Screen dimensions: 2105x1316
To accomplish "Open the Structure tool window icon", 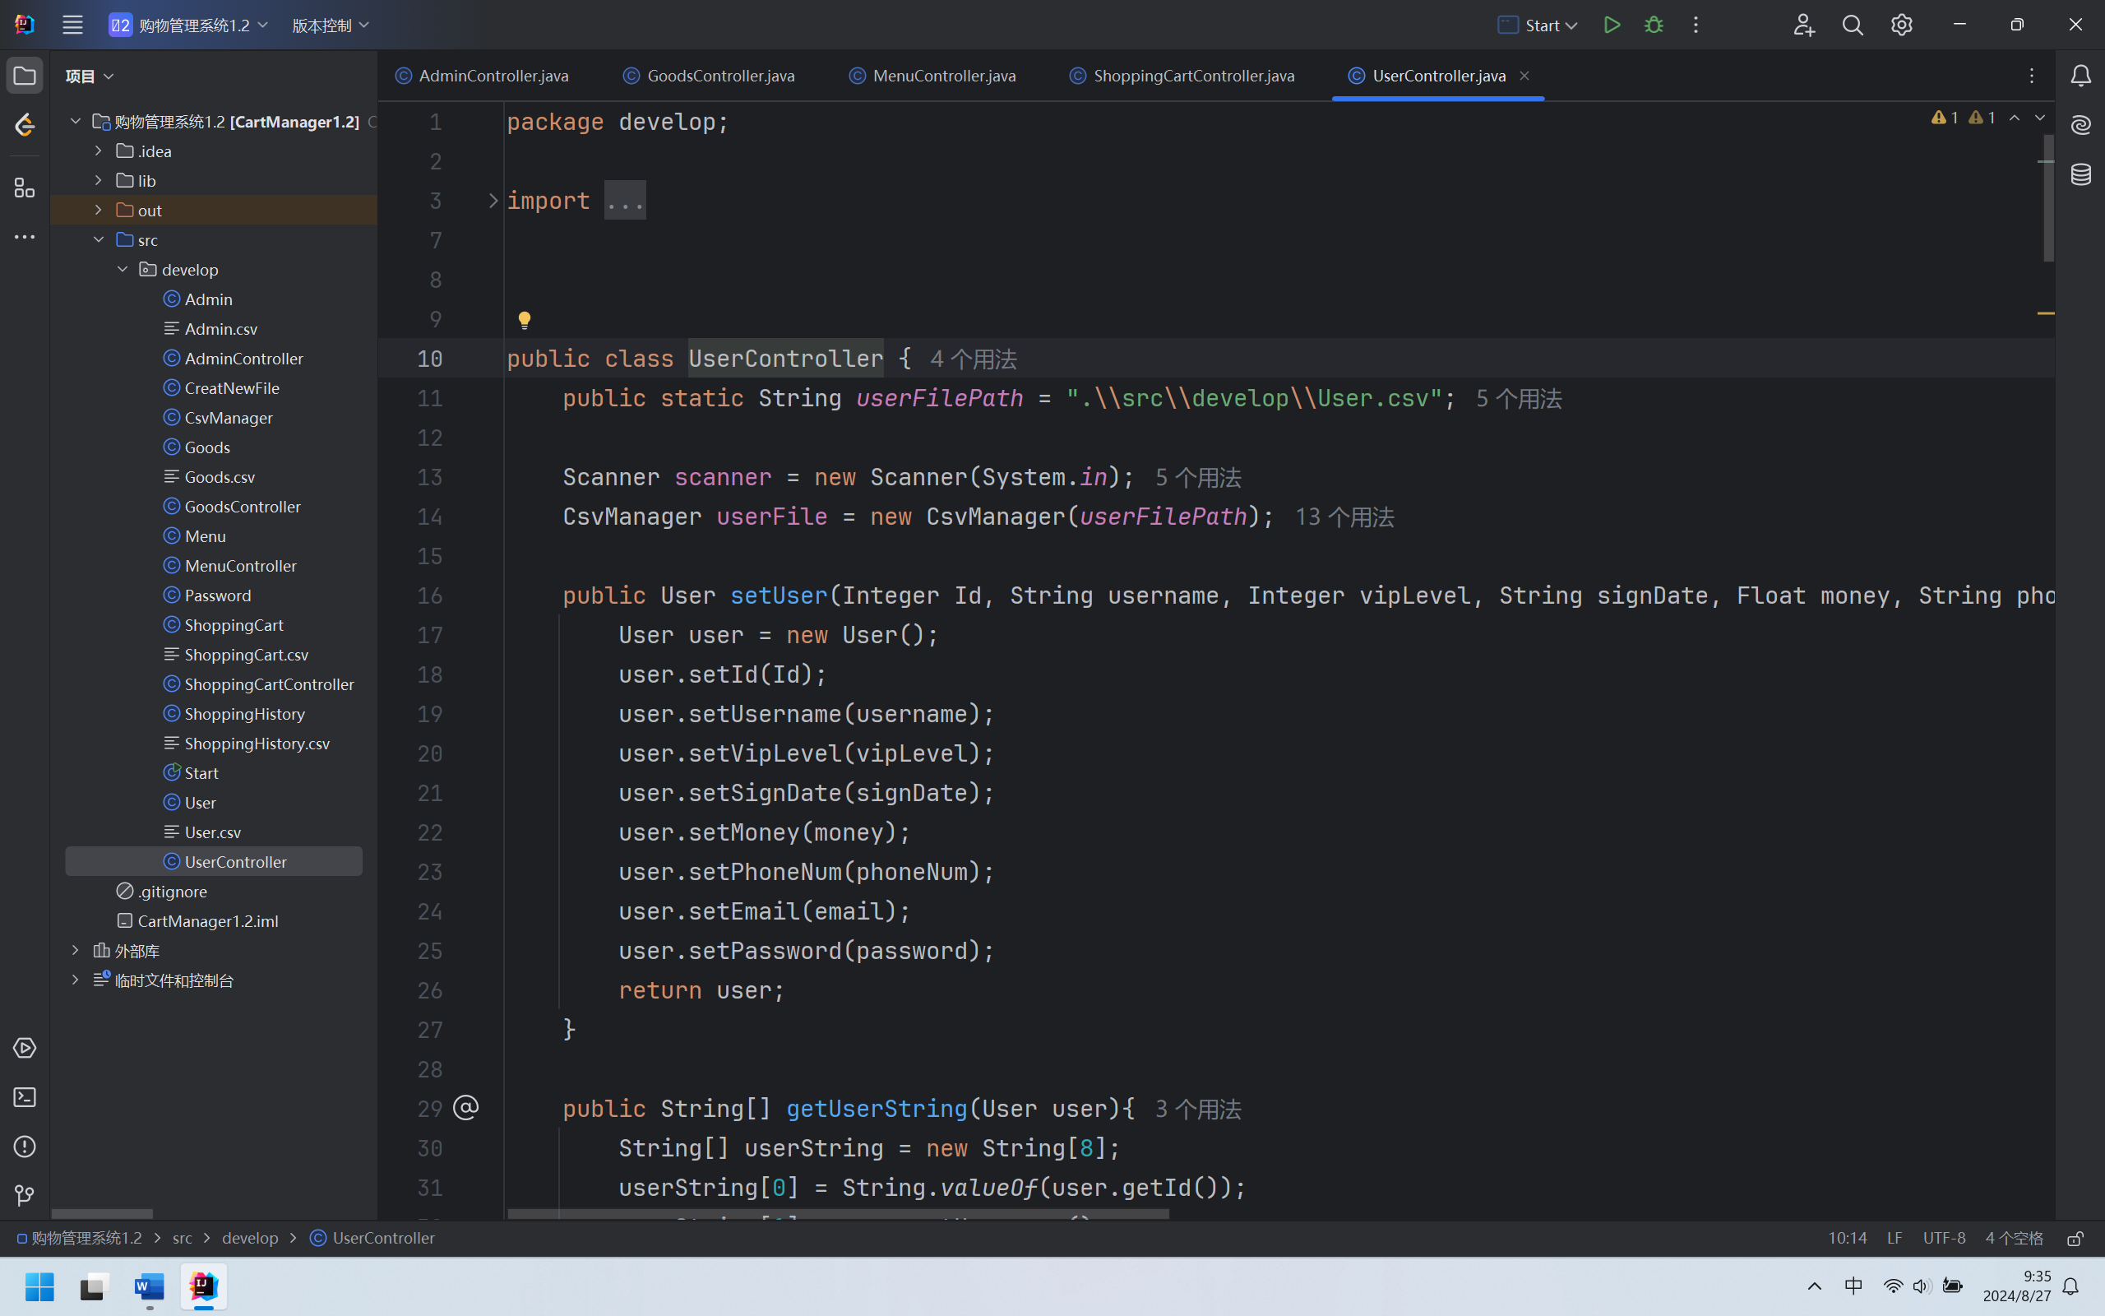I will [25, 188].
